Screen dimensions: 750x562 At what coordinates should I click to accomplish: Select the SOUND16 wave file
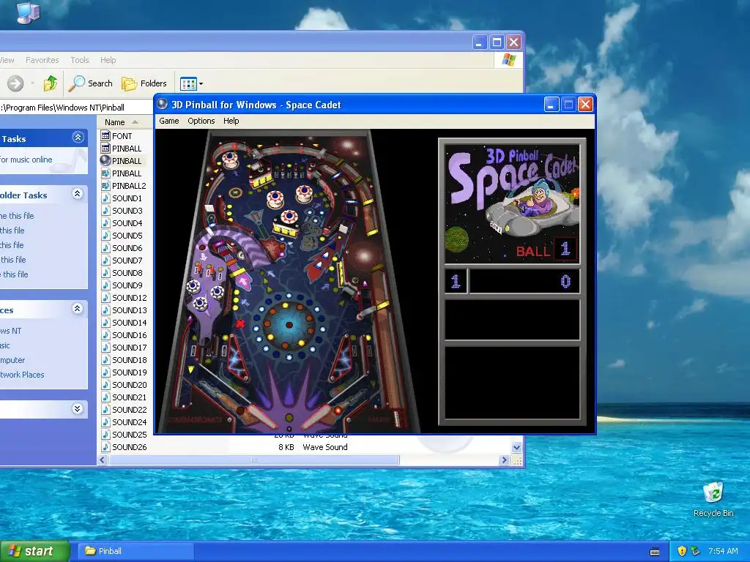pos(124,334)
